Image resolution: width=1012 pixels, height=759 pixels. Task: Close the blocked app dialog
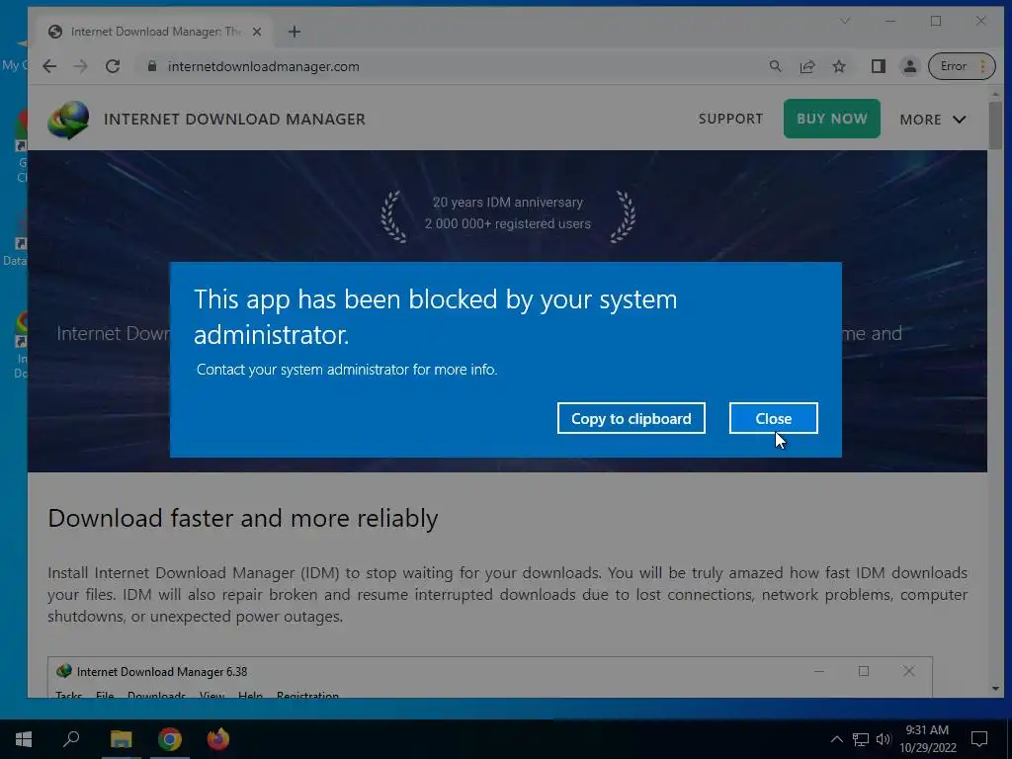[x=773, y=418]
